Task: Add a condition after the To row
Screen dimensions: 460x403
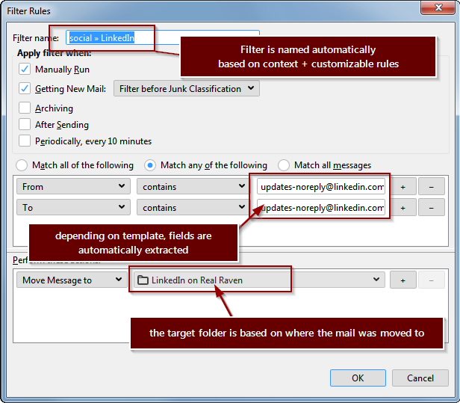Action: (x=402, y=207)
